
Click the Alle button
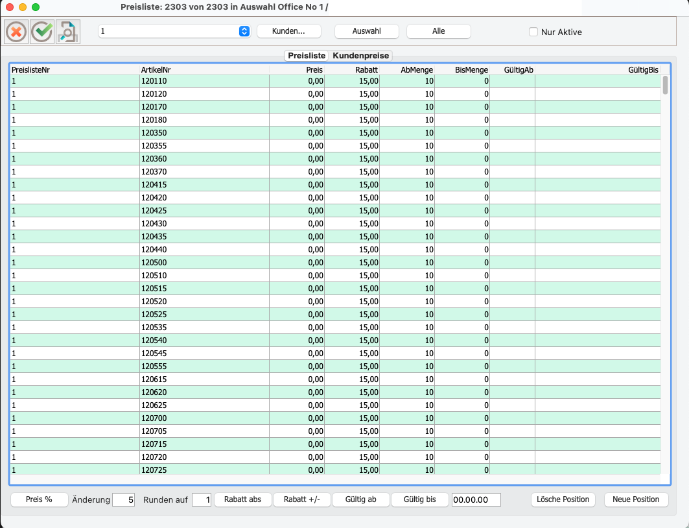click(x=439, y=31)
